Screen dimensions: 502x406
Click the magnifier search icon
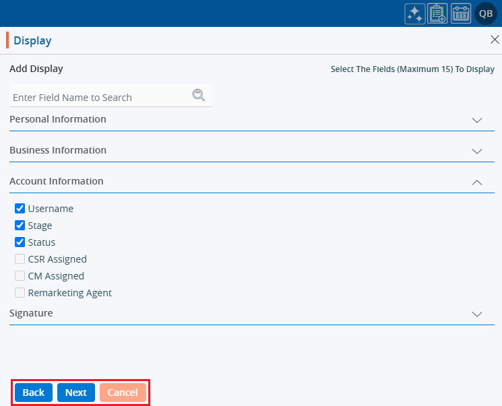[x=199, y=96]
